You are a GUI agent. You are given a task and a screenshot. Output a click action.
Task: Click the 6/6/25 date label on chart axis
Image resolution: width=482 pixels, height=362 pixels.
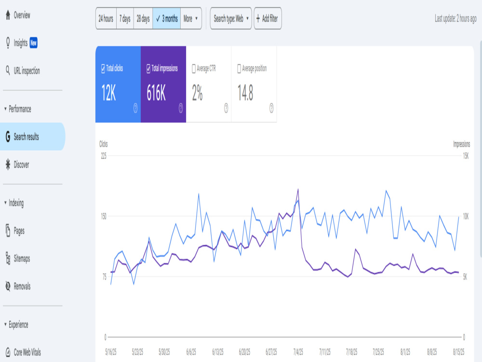(x=191, y=352)
